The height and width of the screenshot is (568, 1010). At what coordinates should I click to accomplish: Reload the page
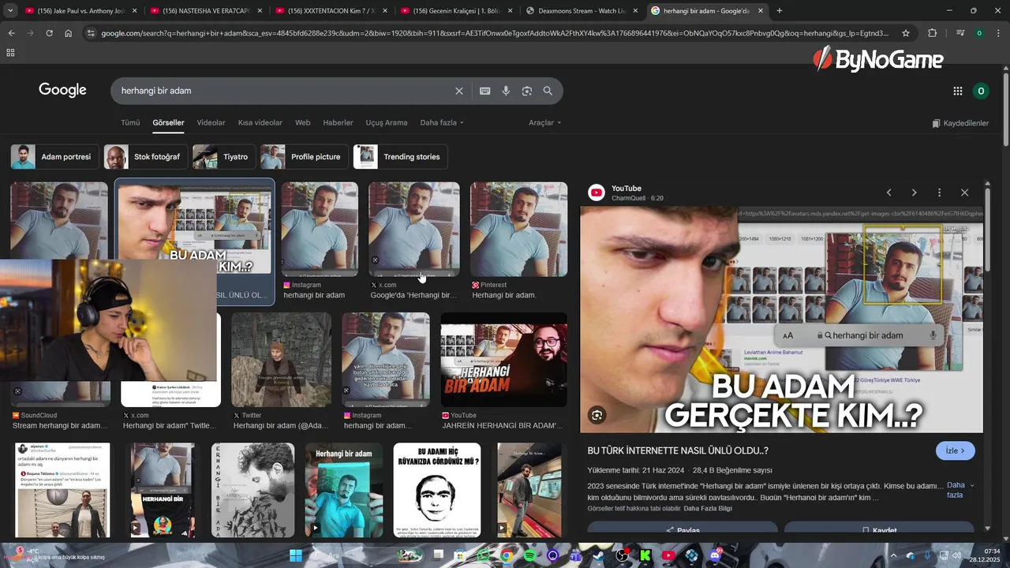pos(49,33)
